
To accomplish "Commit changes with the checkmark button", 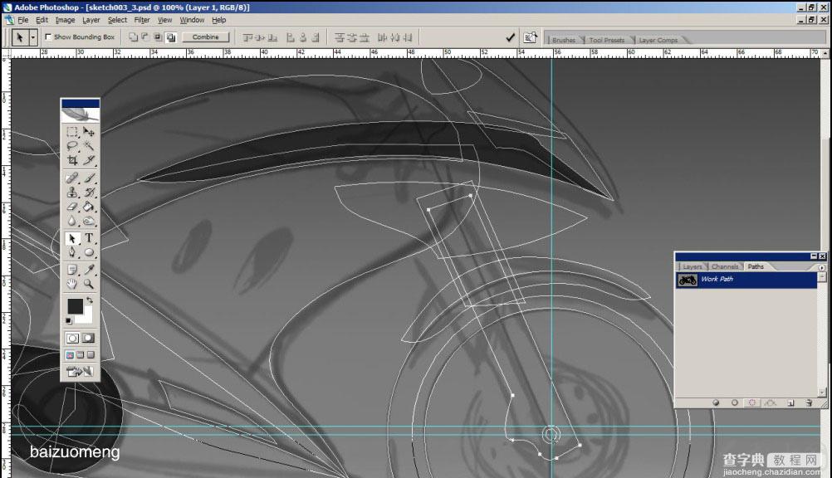I will point(510,37).
